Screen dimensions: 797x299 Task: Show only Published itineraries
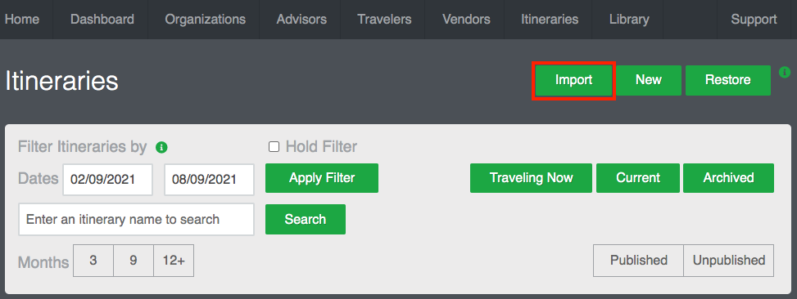click(x=638, y=261)
